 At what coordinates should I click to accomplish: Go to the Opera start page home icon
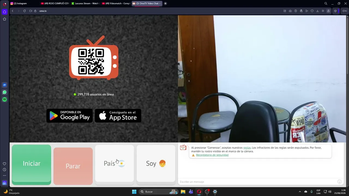tap(4, 12)
